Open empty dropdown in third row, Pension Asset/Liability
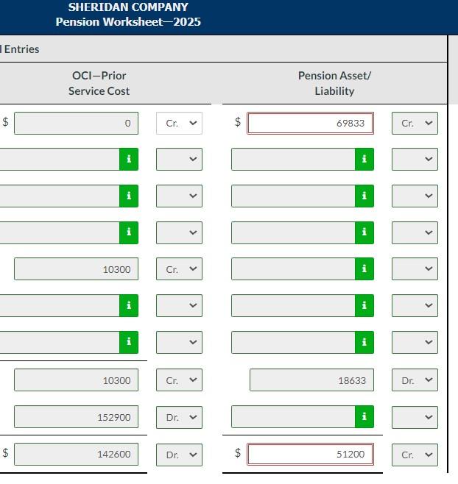 pyautogui.click(x=415, y=196)
